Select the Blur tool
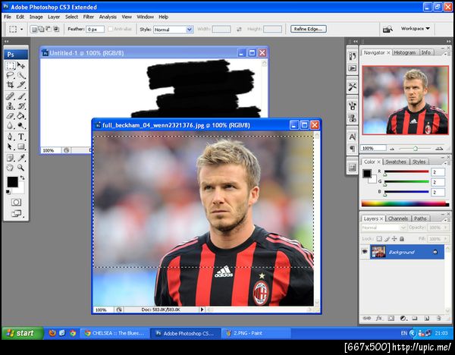The width and height of the screenshot is (455, 355). [x=11, y=125]
